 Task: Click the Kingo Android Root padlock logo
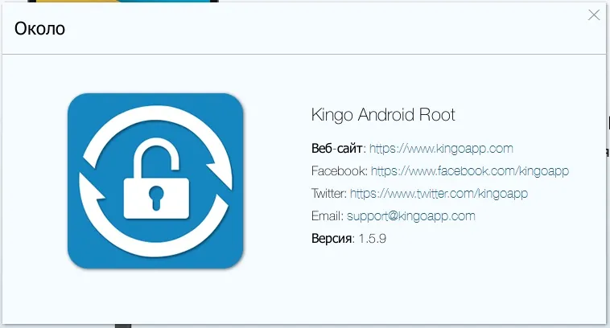pyautogui.click(x=155, y=181)
